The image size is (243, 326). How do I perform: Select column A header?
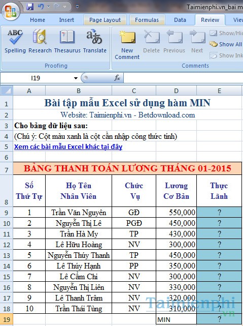click(x=29, y=91)
